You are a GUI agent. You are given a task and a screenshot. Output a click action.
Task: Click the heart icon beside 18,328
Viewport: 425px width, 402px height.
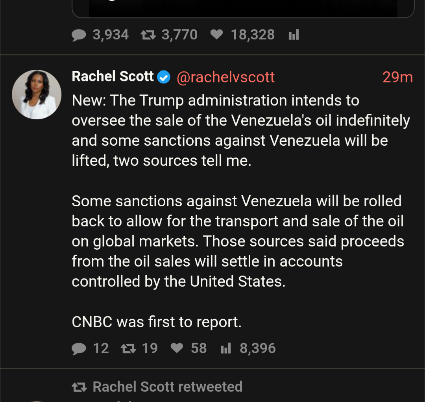216,35
